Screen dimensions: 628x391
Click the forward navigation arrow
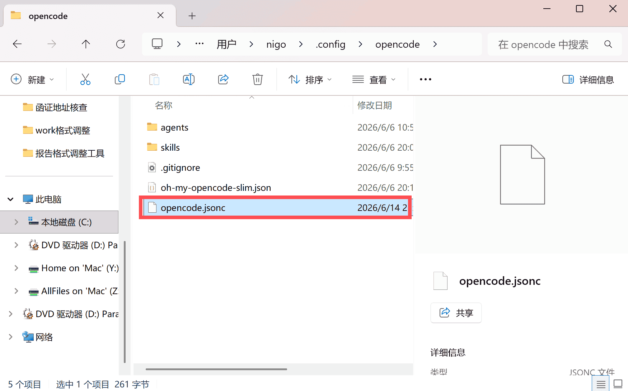pos(52,44)
